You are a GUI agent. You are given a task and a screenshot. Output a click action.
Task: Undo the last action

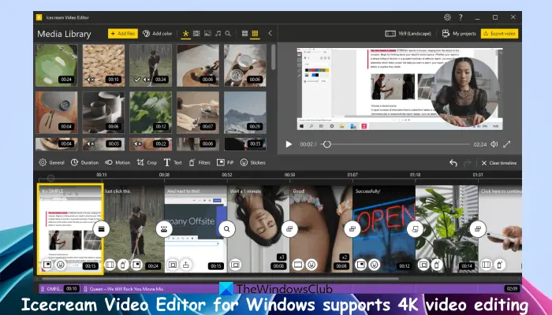click(453, 163)
